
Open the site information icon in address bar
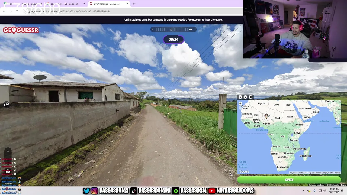click(25, 11)
